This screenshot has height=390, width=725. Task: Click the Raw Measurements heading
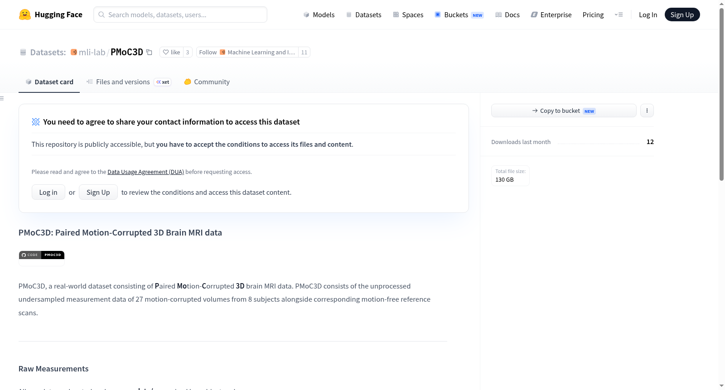(53, 369)
